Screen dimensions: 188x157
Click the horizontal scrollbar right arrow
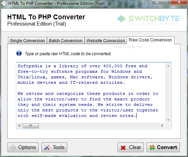tap(162, 126)
